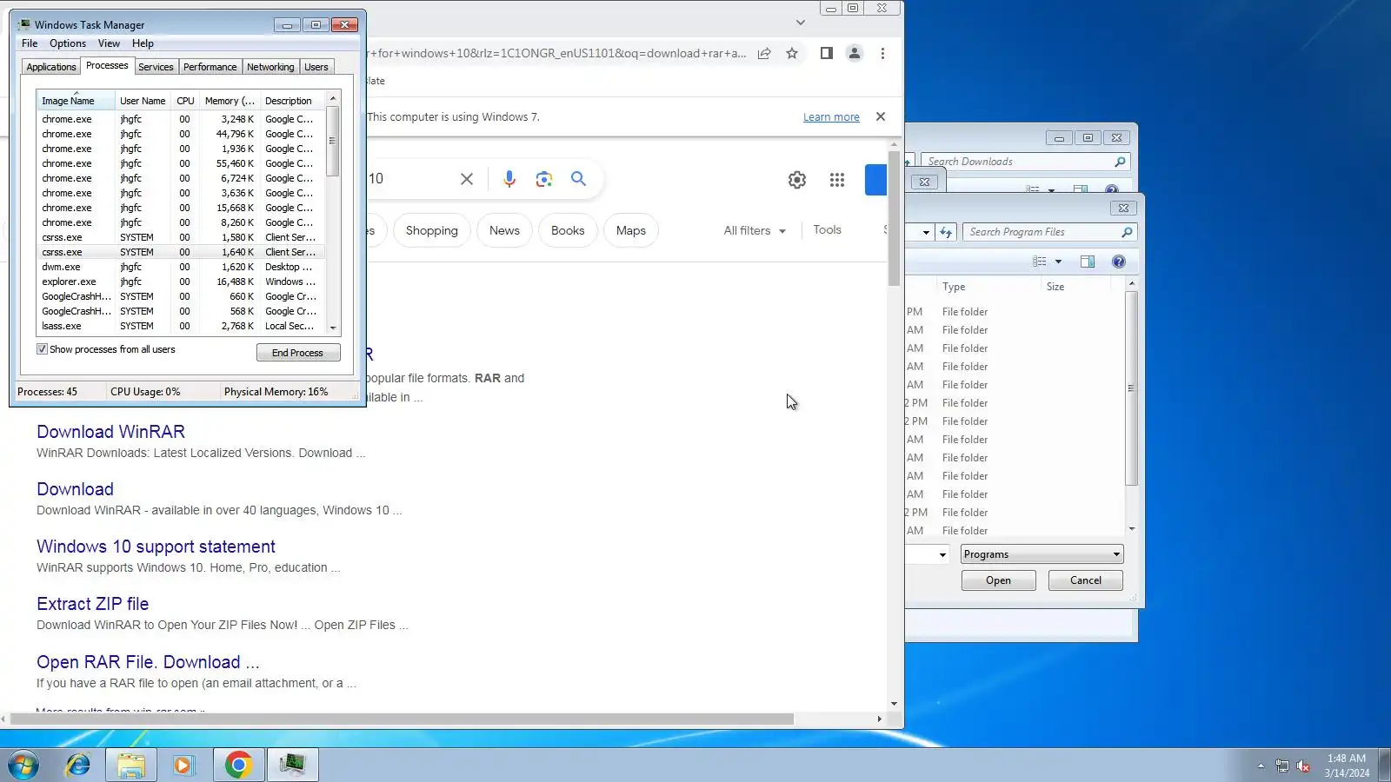
Task: Open the Options menu in Task Manager
Action: [68, 43]
